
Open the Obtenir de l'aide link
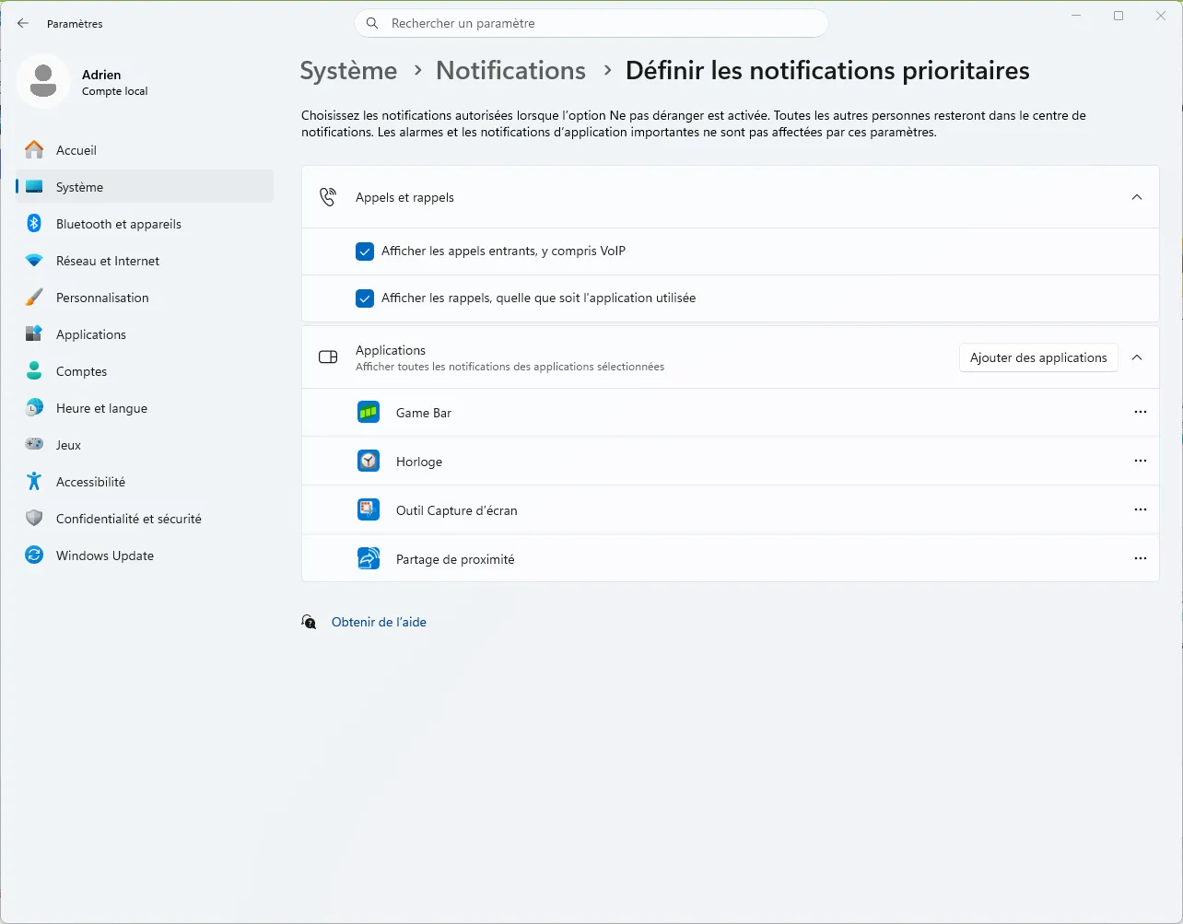tap(379, 622)
